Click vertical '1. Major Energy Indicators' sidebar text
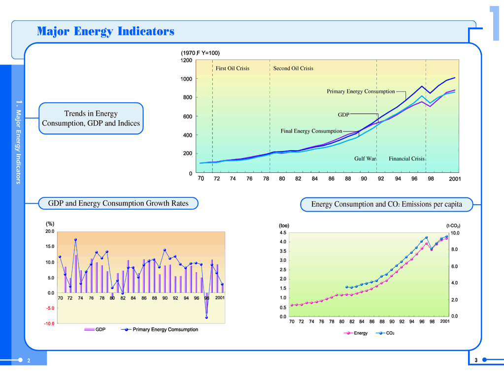Viewport: 504px width, 377px height. click(18, 142)
